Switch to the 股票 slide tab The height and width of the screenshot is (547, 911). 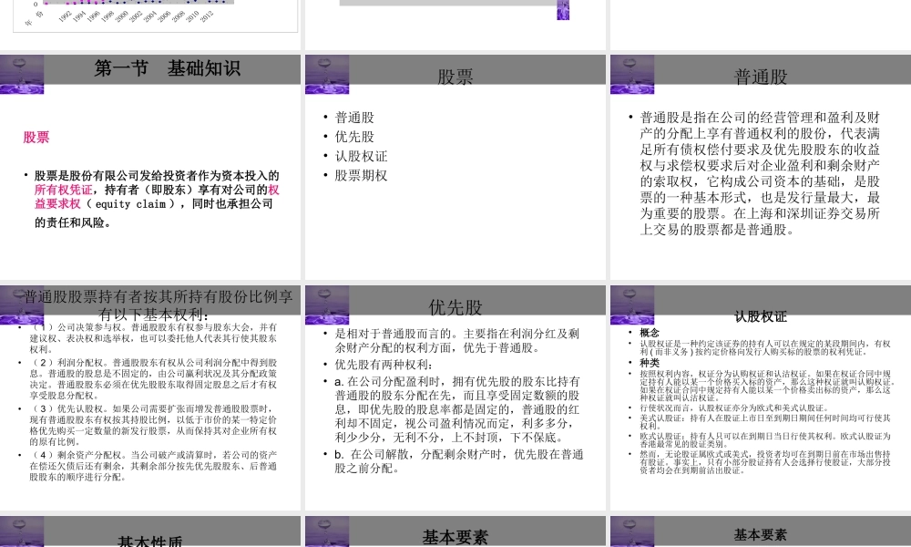pyautogui.click(x=454, y=78)
